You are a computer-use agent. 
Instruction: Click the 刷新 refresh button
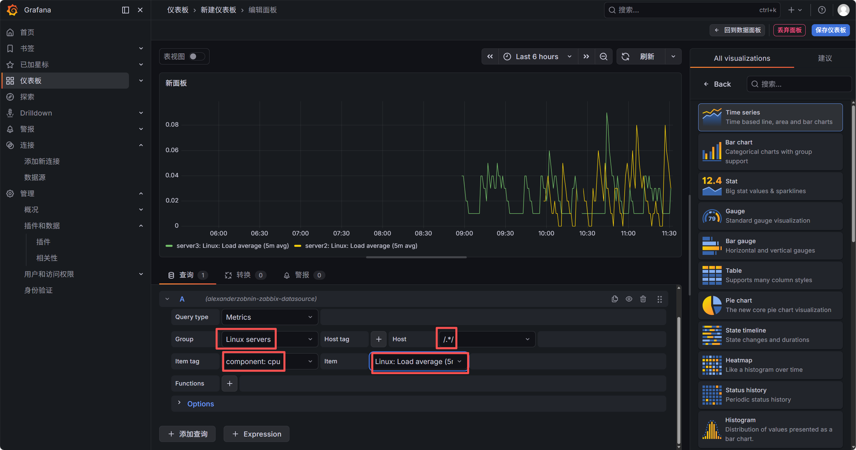click(x=640, y=56)
